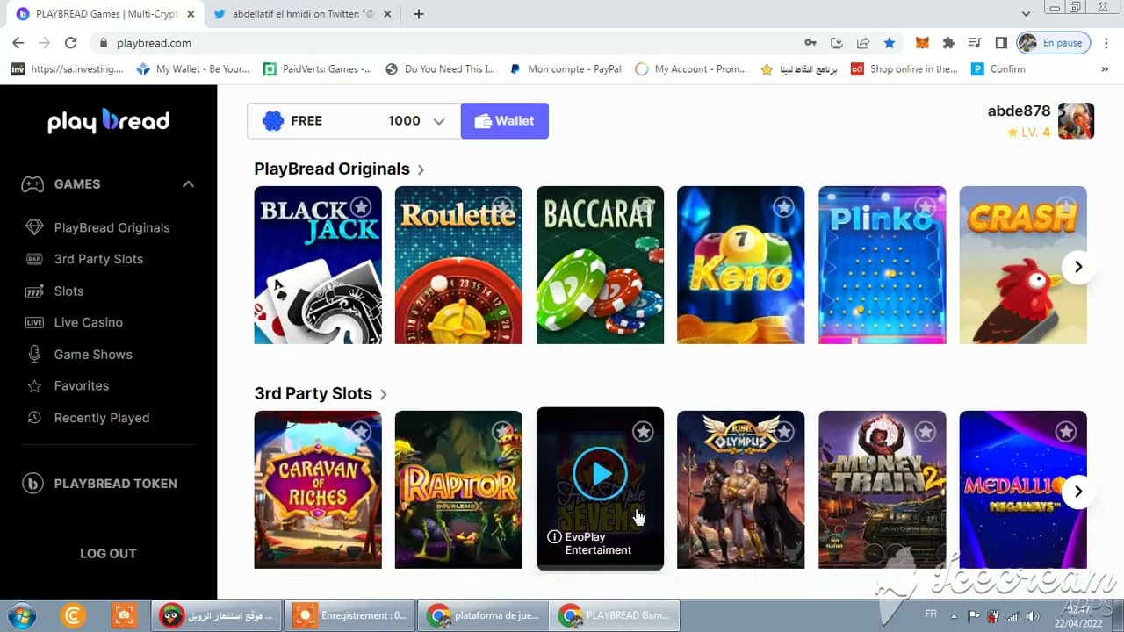The width and height of the screenshot is (1124, 632).
Task: Click the playbread.com address bar
Action: pyautogui.click(x=448, y=43)
